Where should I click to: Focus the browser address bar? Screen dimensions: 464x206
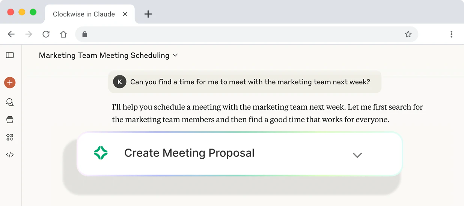244,34
